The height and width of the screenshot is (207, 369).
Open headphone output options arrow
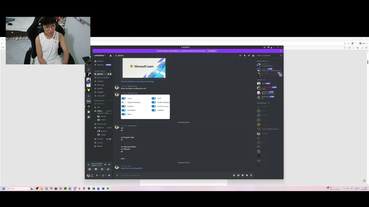click(x=106, y=175)
